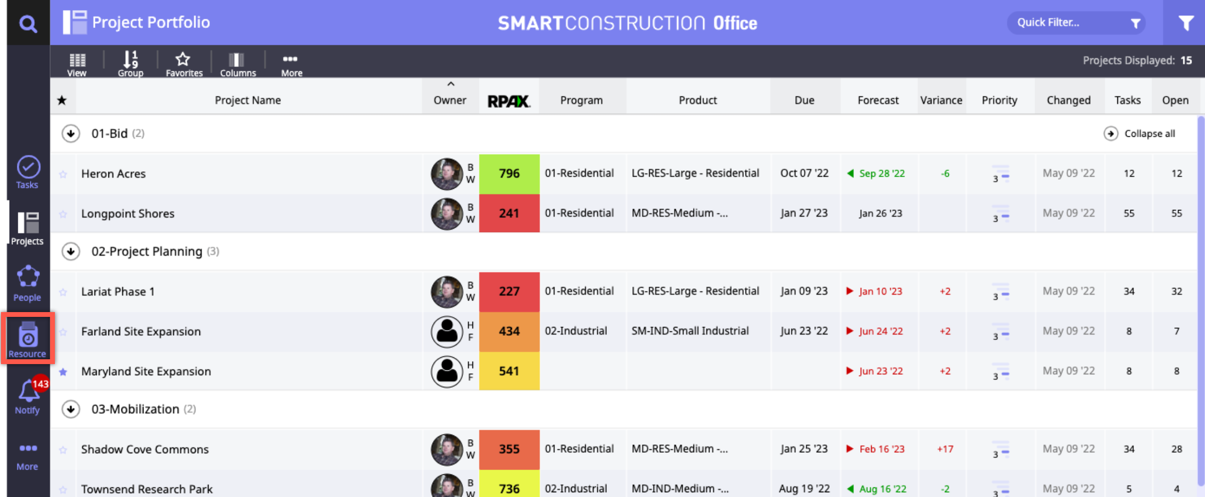This screenshot has height=497, width=1205.
Task: Open the People sidebar section
Action: [x=28, y=284]
